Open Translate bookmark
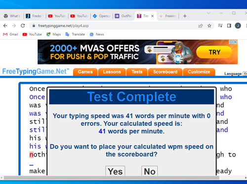This screenshot has width=247, height=184. click(x=75, y=35)
